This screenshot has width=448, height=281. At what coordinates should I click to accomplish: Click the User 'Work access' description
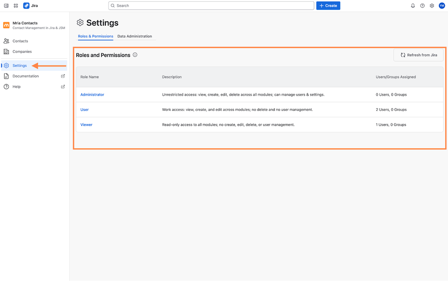pos(237,110)
